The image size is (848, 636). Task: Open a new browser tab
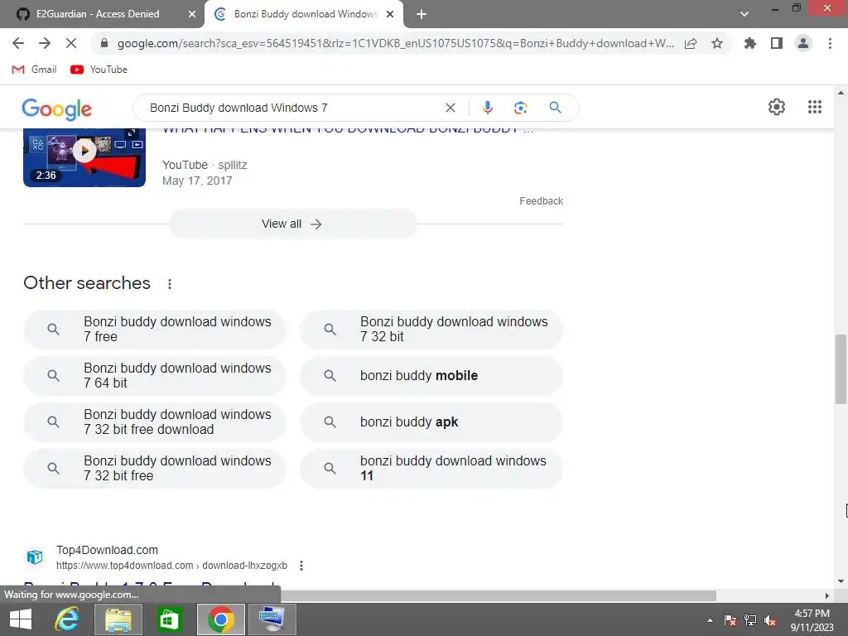point(422,14)
